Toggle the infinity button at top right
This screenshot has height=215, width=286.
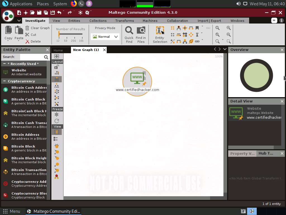(274, 20)
